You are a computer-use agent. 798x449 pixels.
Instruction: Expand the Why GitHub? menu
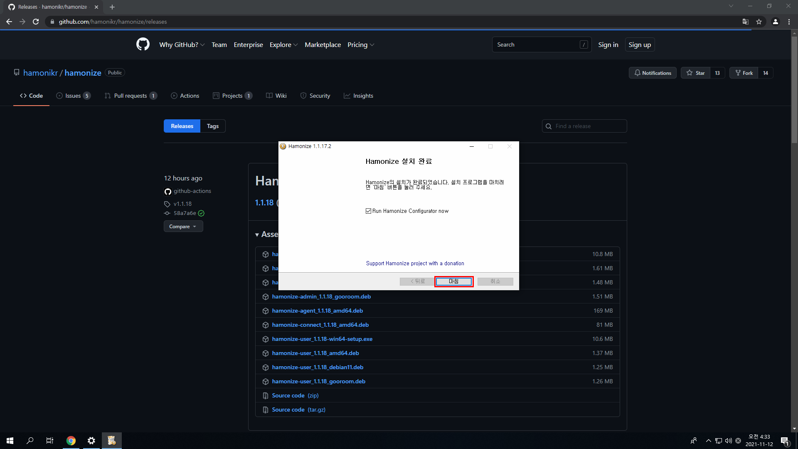pos(182,44)
